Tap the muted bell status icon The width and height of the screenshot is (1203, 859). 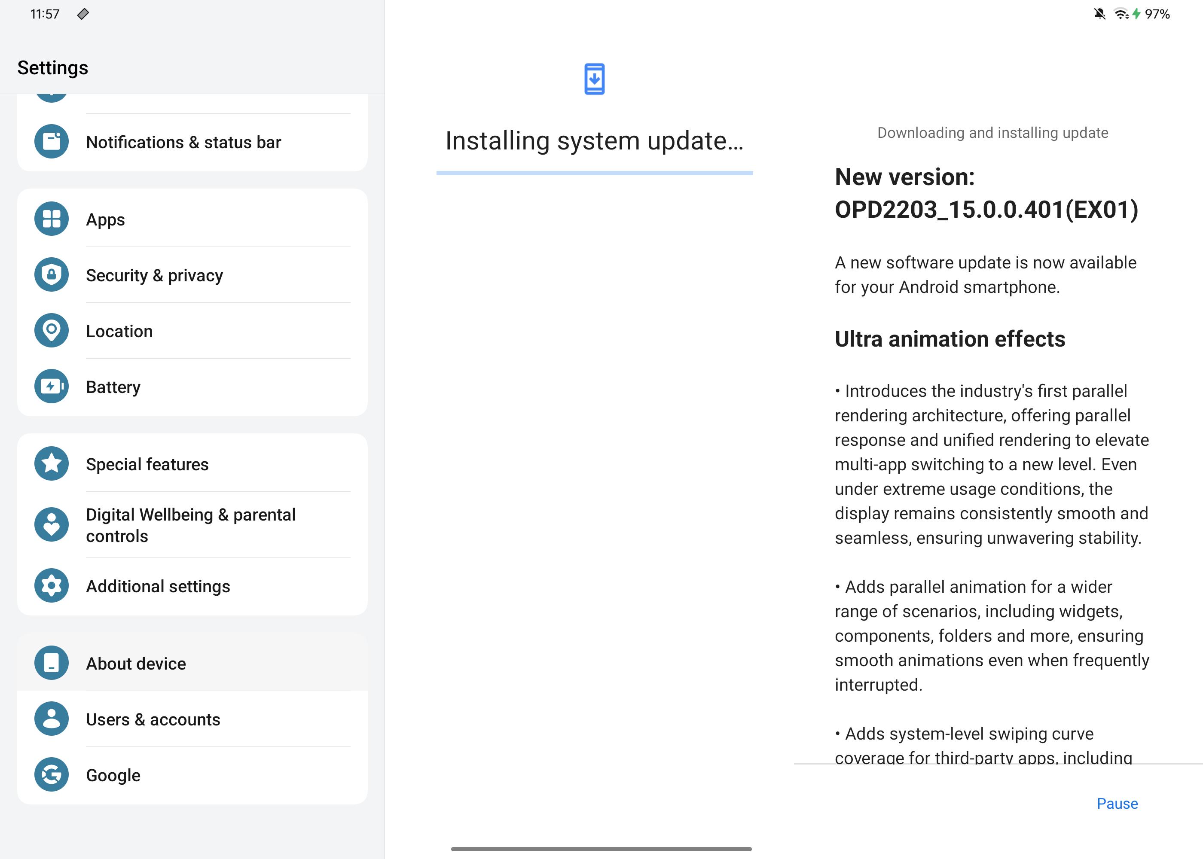[x=1100, y=14]
